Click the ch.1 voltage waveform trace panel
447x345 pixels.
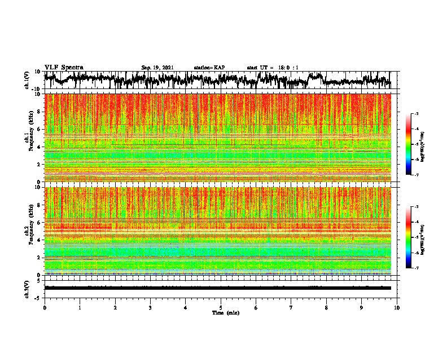pyautogui.click(x=220, y=80)
